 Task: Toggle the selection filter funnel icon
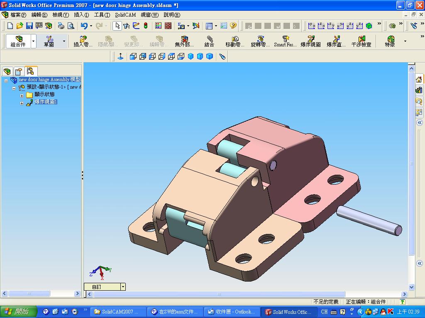[x=126, y=26]
